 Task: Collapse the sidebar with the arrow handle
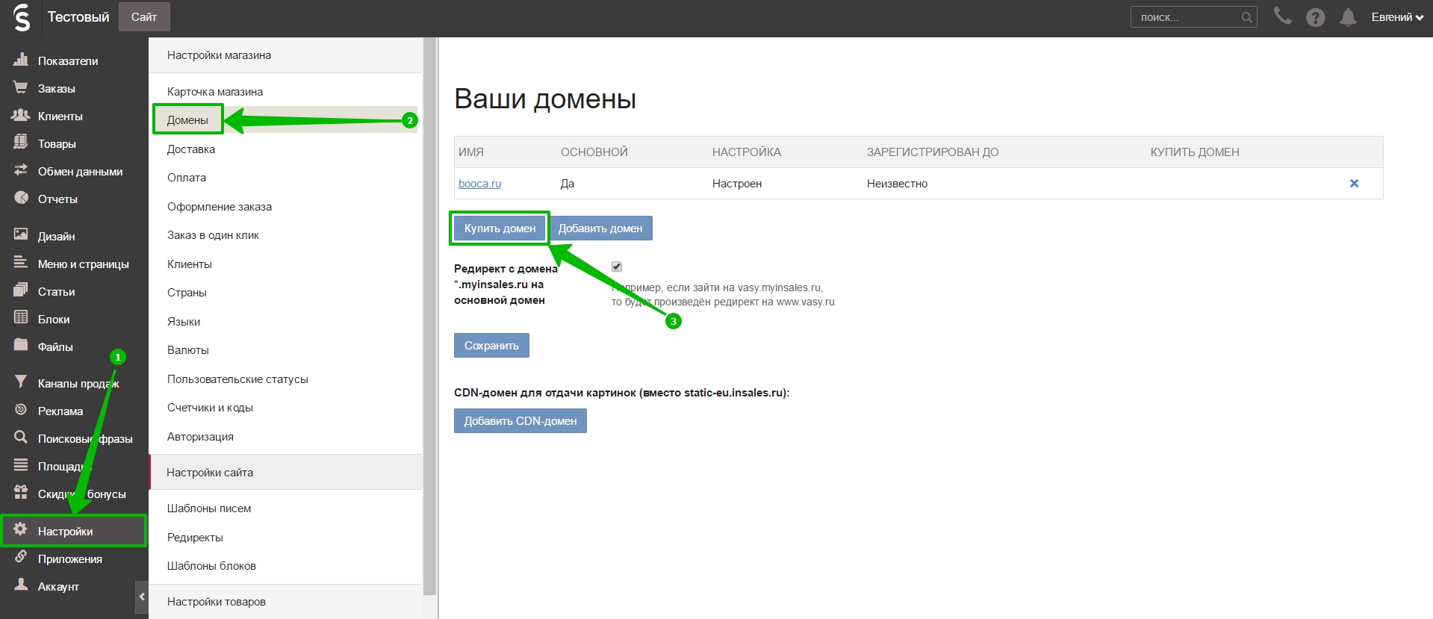point(142,597)
